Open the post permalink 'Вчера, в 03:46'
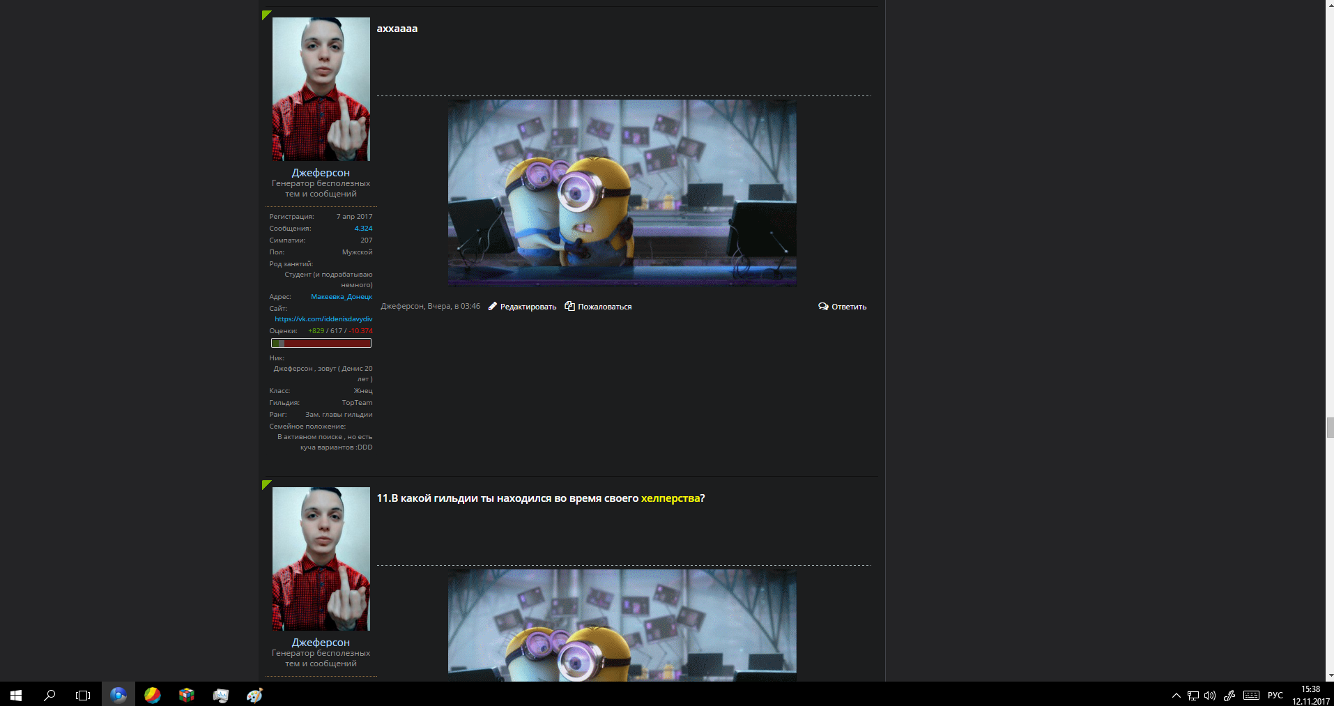This screenshot has width=1334, height=706. pyautogui.click(x=454, y=307)
